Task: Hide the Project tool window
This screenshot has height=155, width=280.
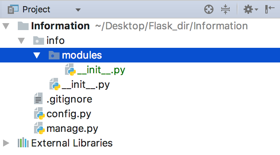Action: (270, 9)
